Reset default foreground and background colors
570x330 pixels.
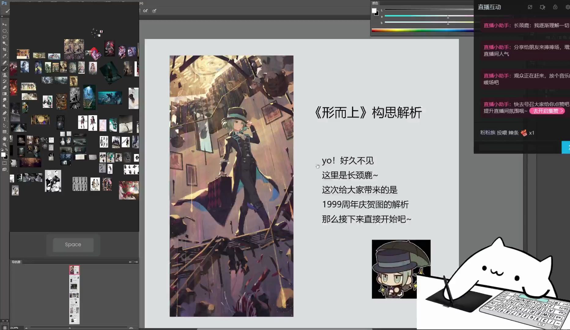[x=2, y=150]
